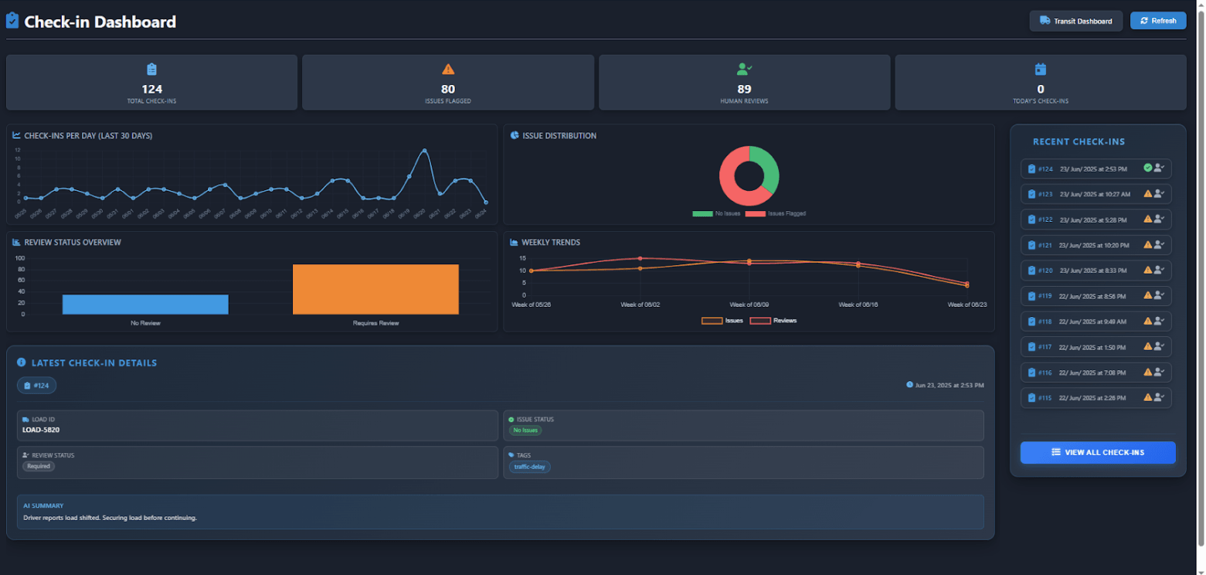Click the traffic-delay tag
Screen dimensions: 1206x575
click(529, 467)
